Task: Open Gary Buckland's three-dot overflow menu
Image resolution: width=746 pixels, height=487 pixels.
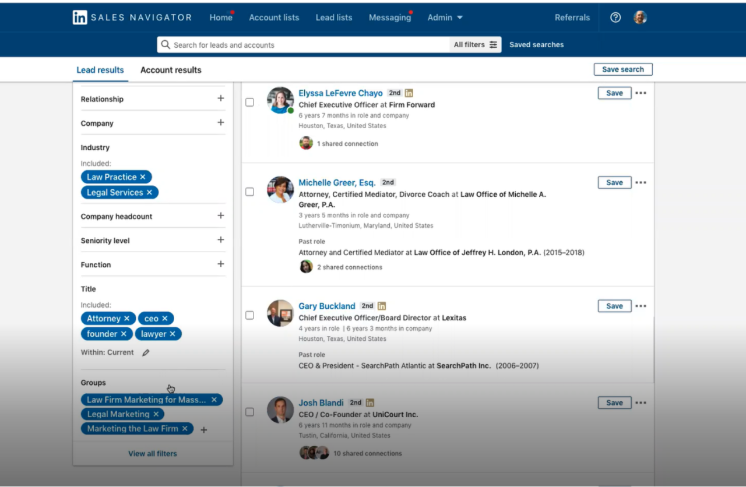Action: [641, 306]
